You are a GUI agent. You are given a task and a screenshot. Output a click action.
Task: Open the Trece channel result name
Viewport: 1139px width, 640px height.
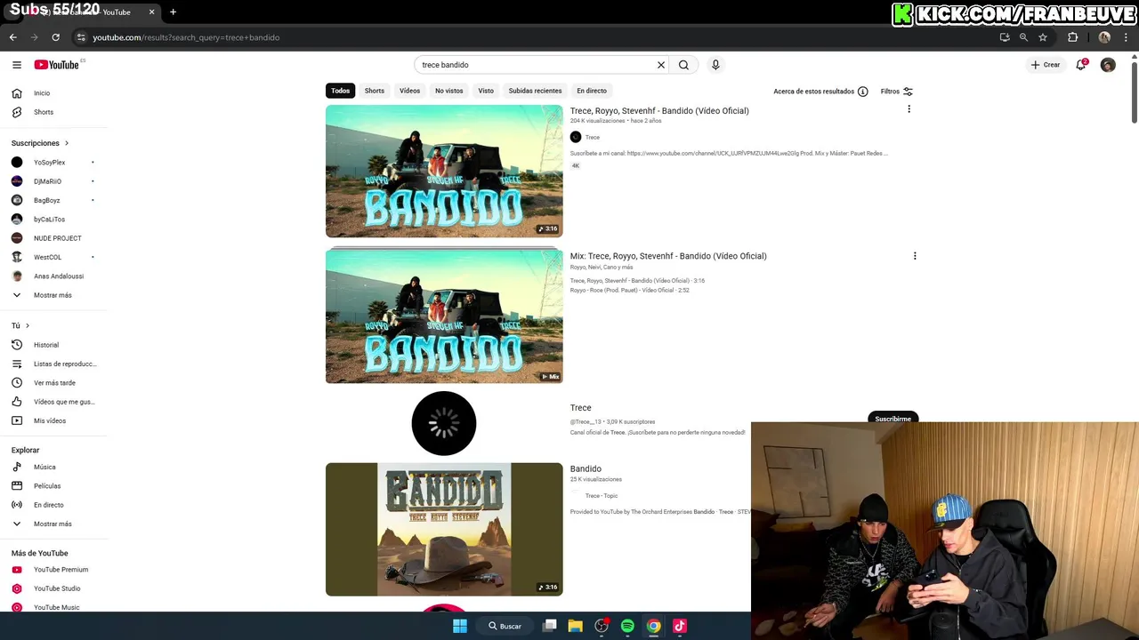[x=580, y=408]
